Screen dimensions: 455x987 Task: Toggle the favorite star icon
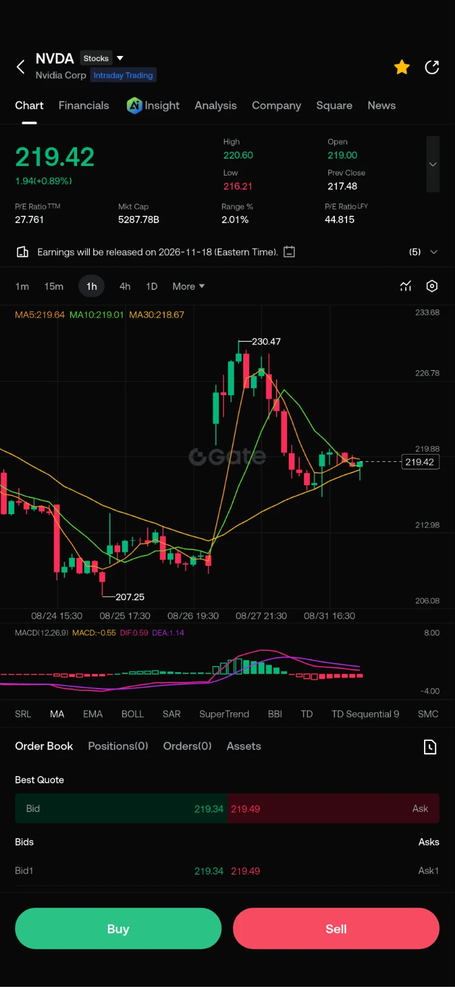(402, 67)
